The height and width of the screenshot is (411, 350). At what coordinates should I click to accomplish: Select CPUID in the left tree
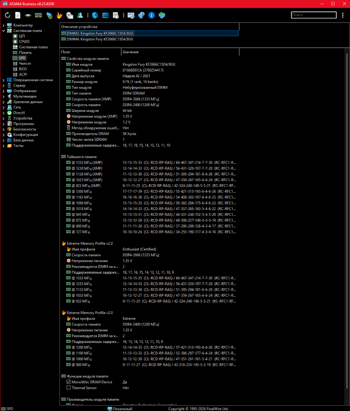tap(24, 41)
